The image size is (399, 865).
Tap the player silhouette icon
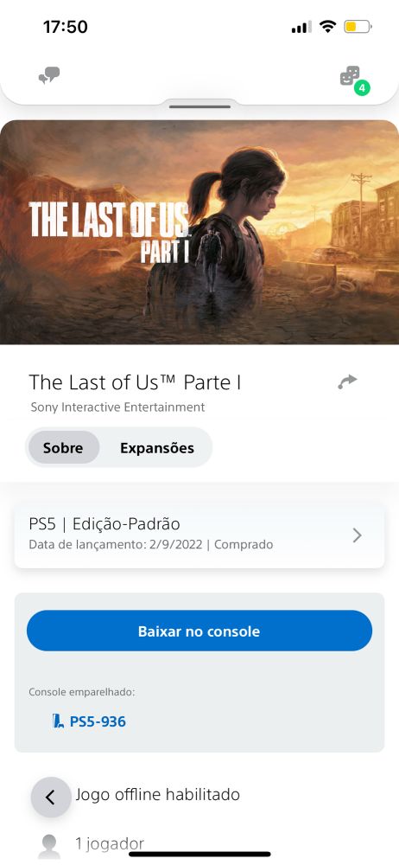(49, 847)
